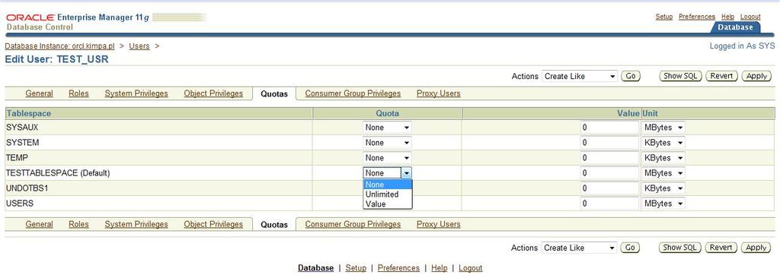Click the SYSTEM value input field

[609, 143]
